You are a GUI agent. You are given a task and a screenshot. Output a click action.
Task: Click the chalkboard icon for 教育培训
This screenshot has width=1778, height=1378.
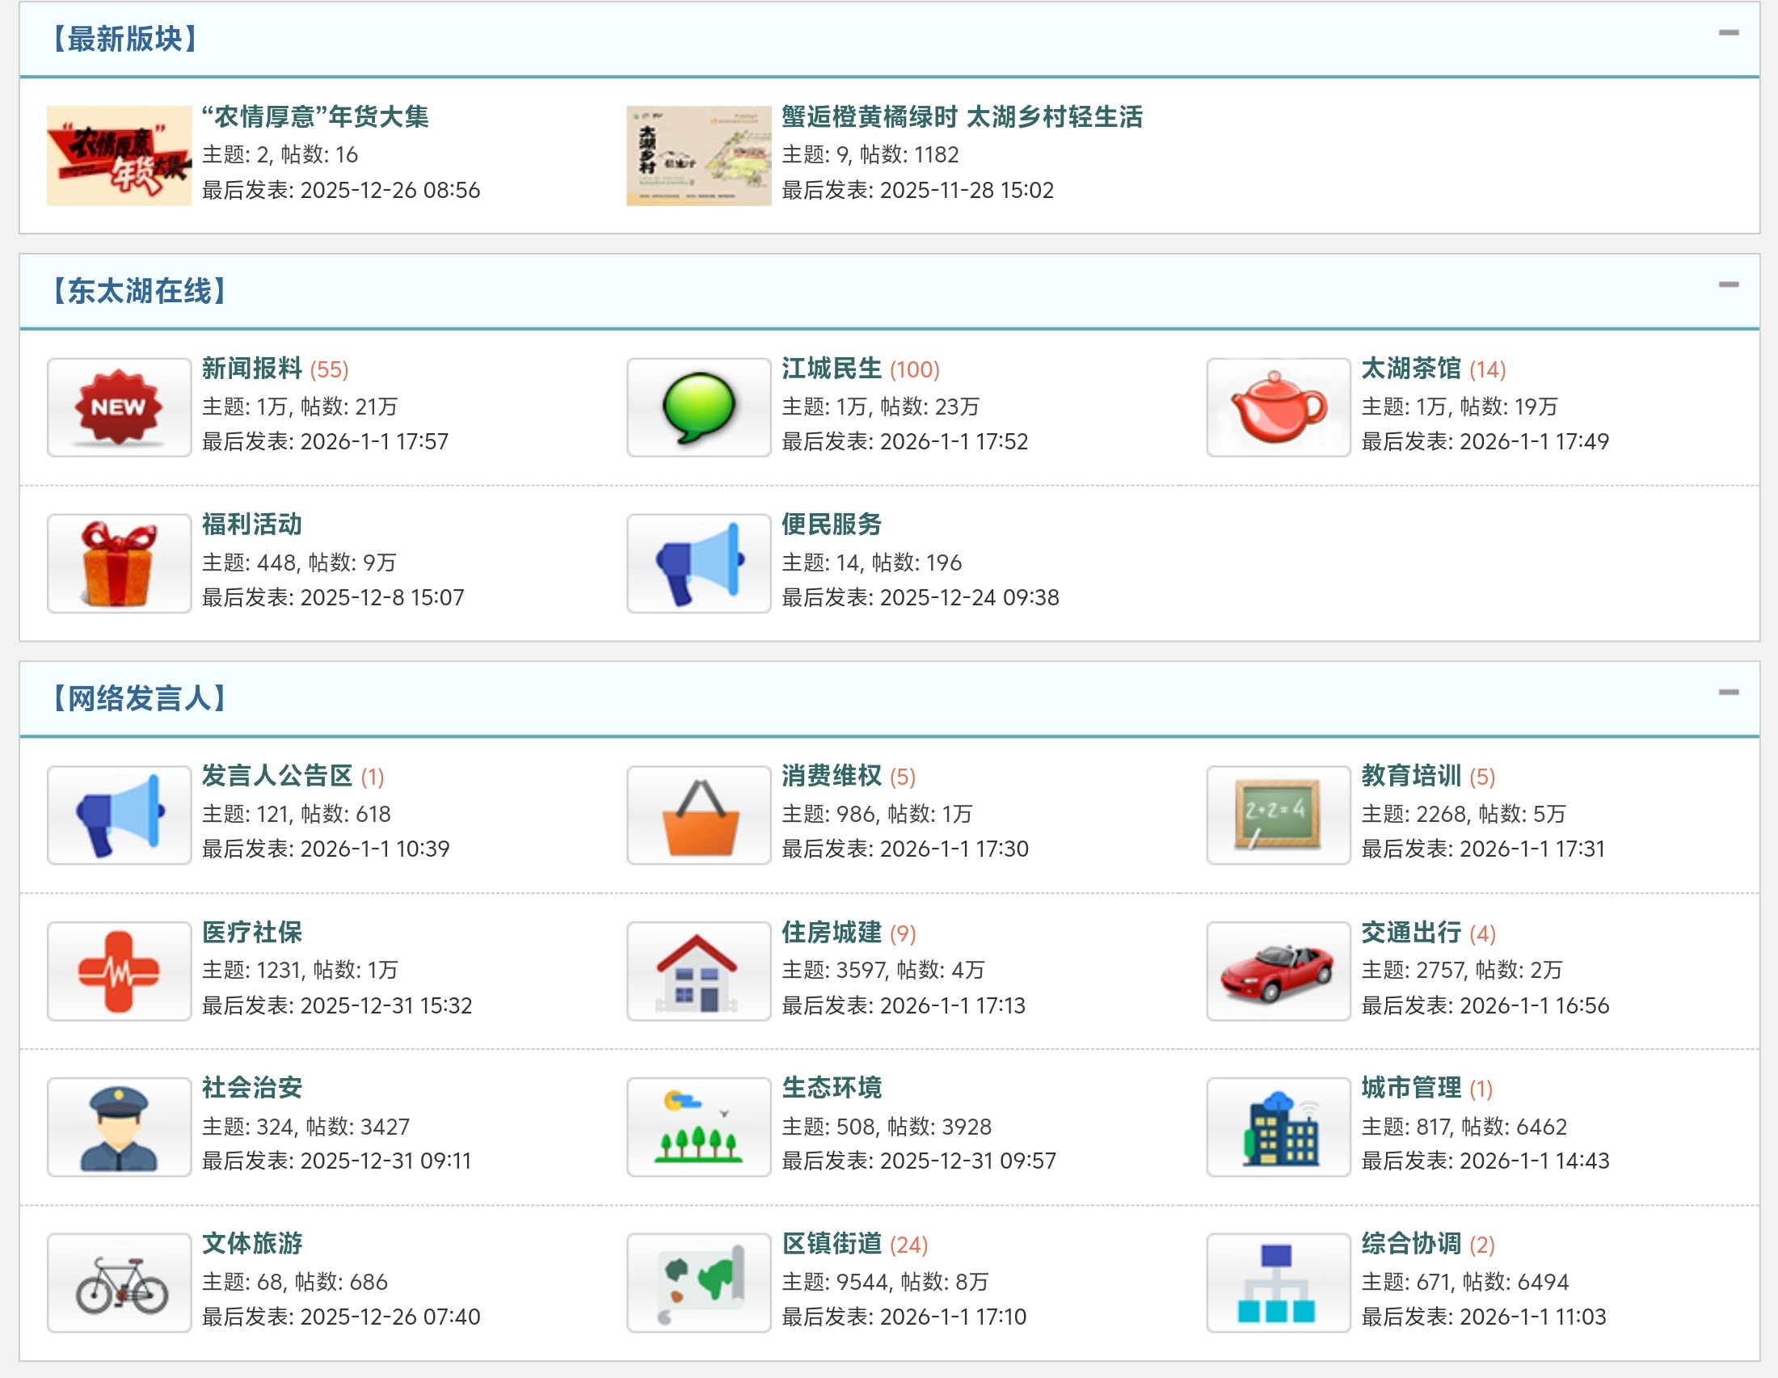[x=1279, y=815]
